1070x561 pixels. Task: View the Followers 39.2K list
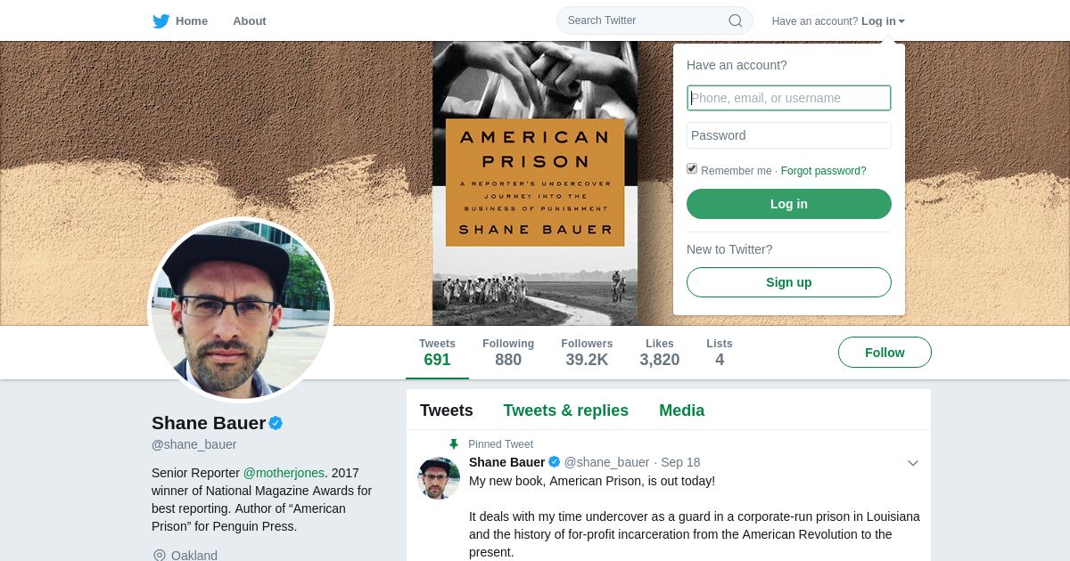pos(587,353)
